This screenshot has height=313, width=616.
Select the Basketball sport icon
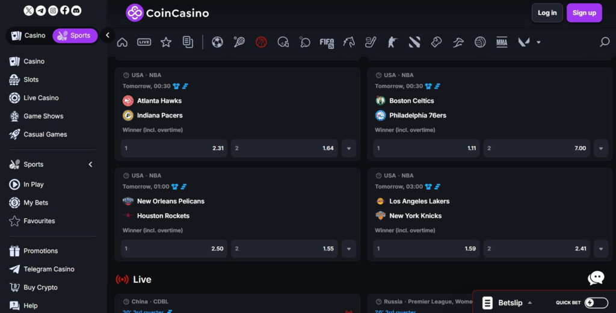(x=261, y=42)
